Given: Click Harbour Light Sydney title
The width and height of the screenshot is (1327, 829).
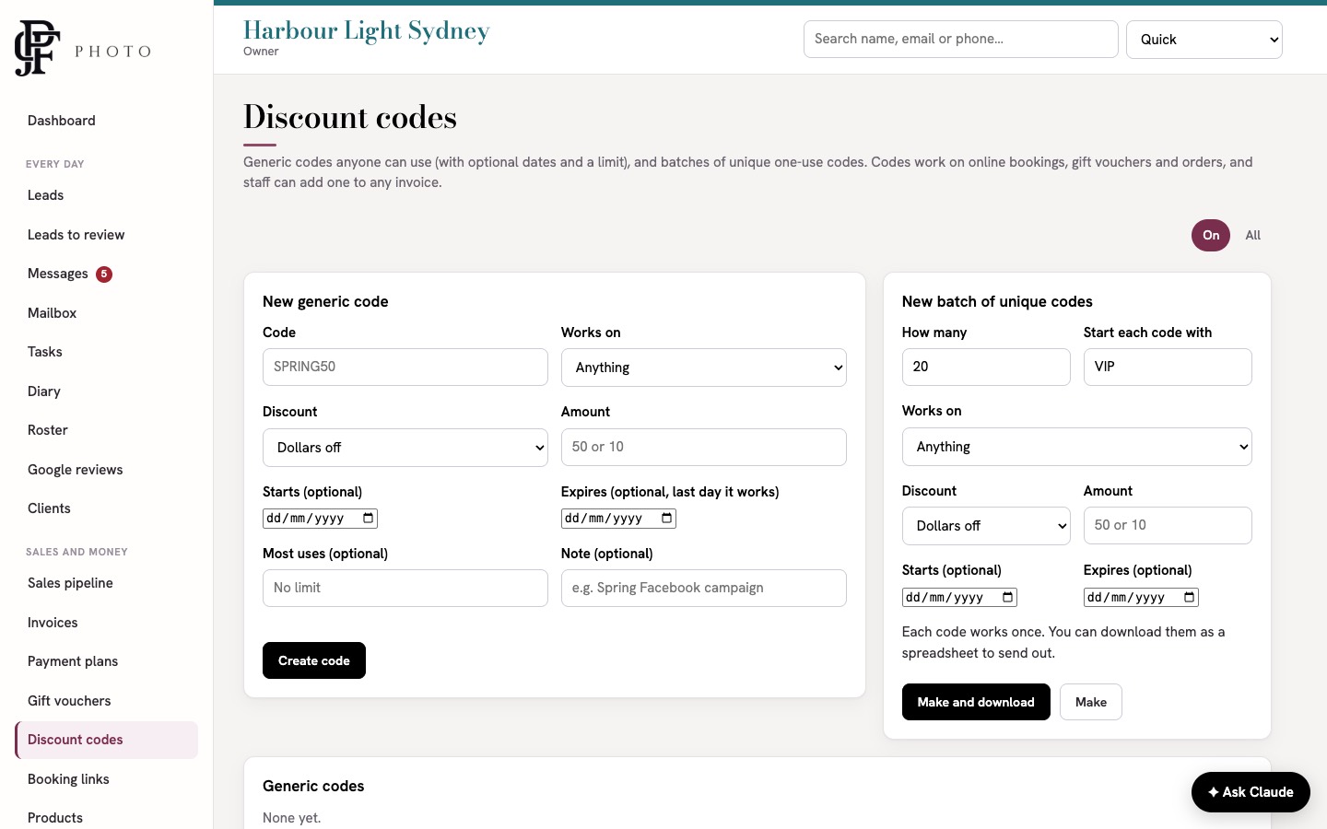Looking at the screenshot, I should pyautogui.click(x=366, y=30).
